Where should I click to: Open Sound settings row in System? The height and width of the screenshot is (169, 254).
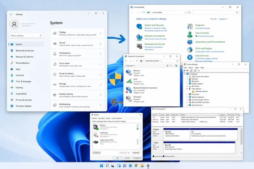click(x=77, y=44)
